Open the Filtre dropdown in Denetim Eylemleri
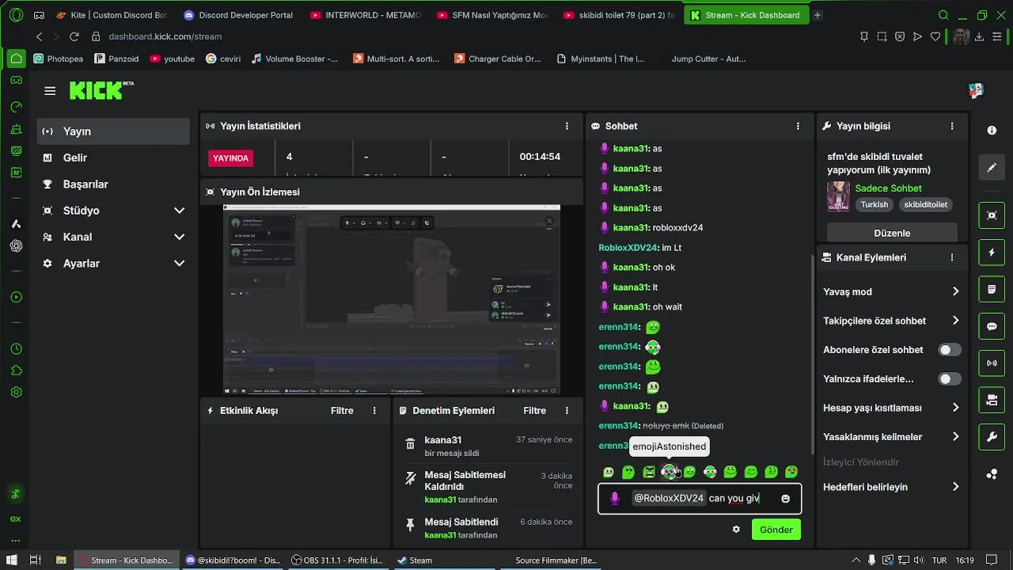The image size is (1013, 570). [x=534, y=411]
